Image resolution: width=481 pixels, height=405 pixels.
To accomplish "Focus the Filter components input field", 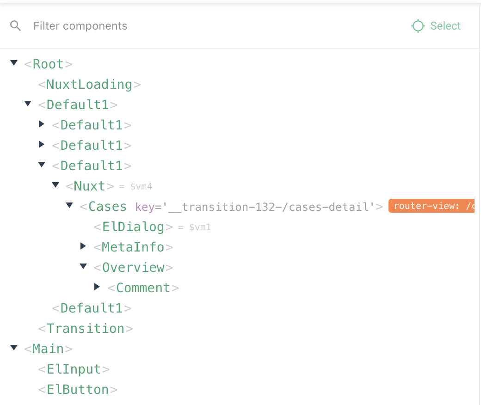I will [185, 26].
